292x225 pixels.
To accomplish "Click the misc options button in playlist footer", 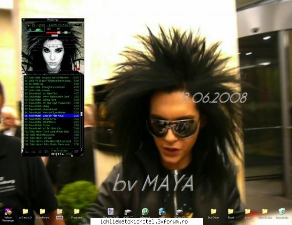I will tap(46, 151).
